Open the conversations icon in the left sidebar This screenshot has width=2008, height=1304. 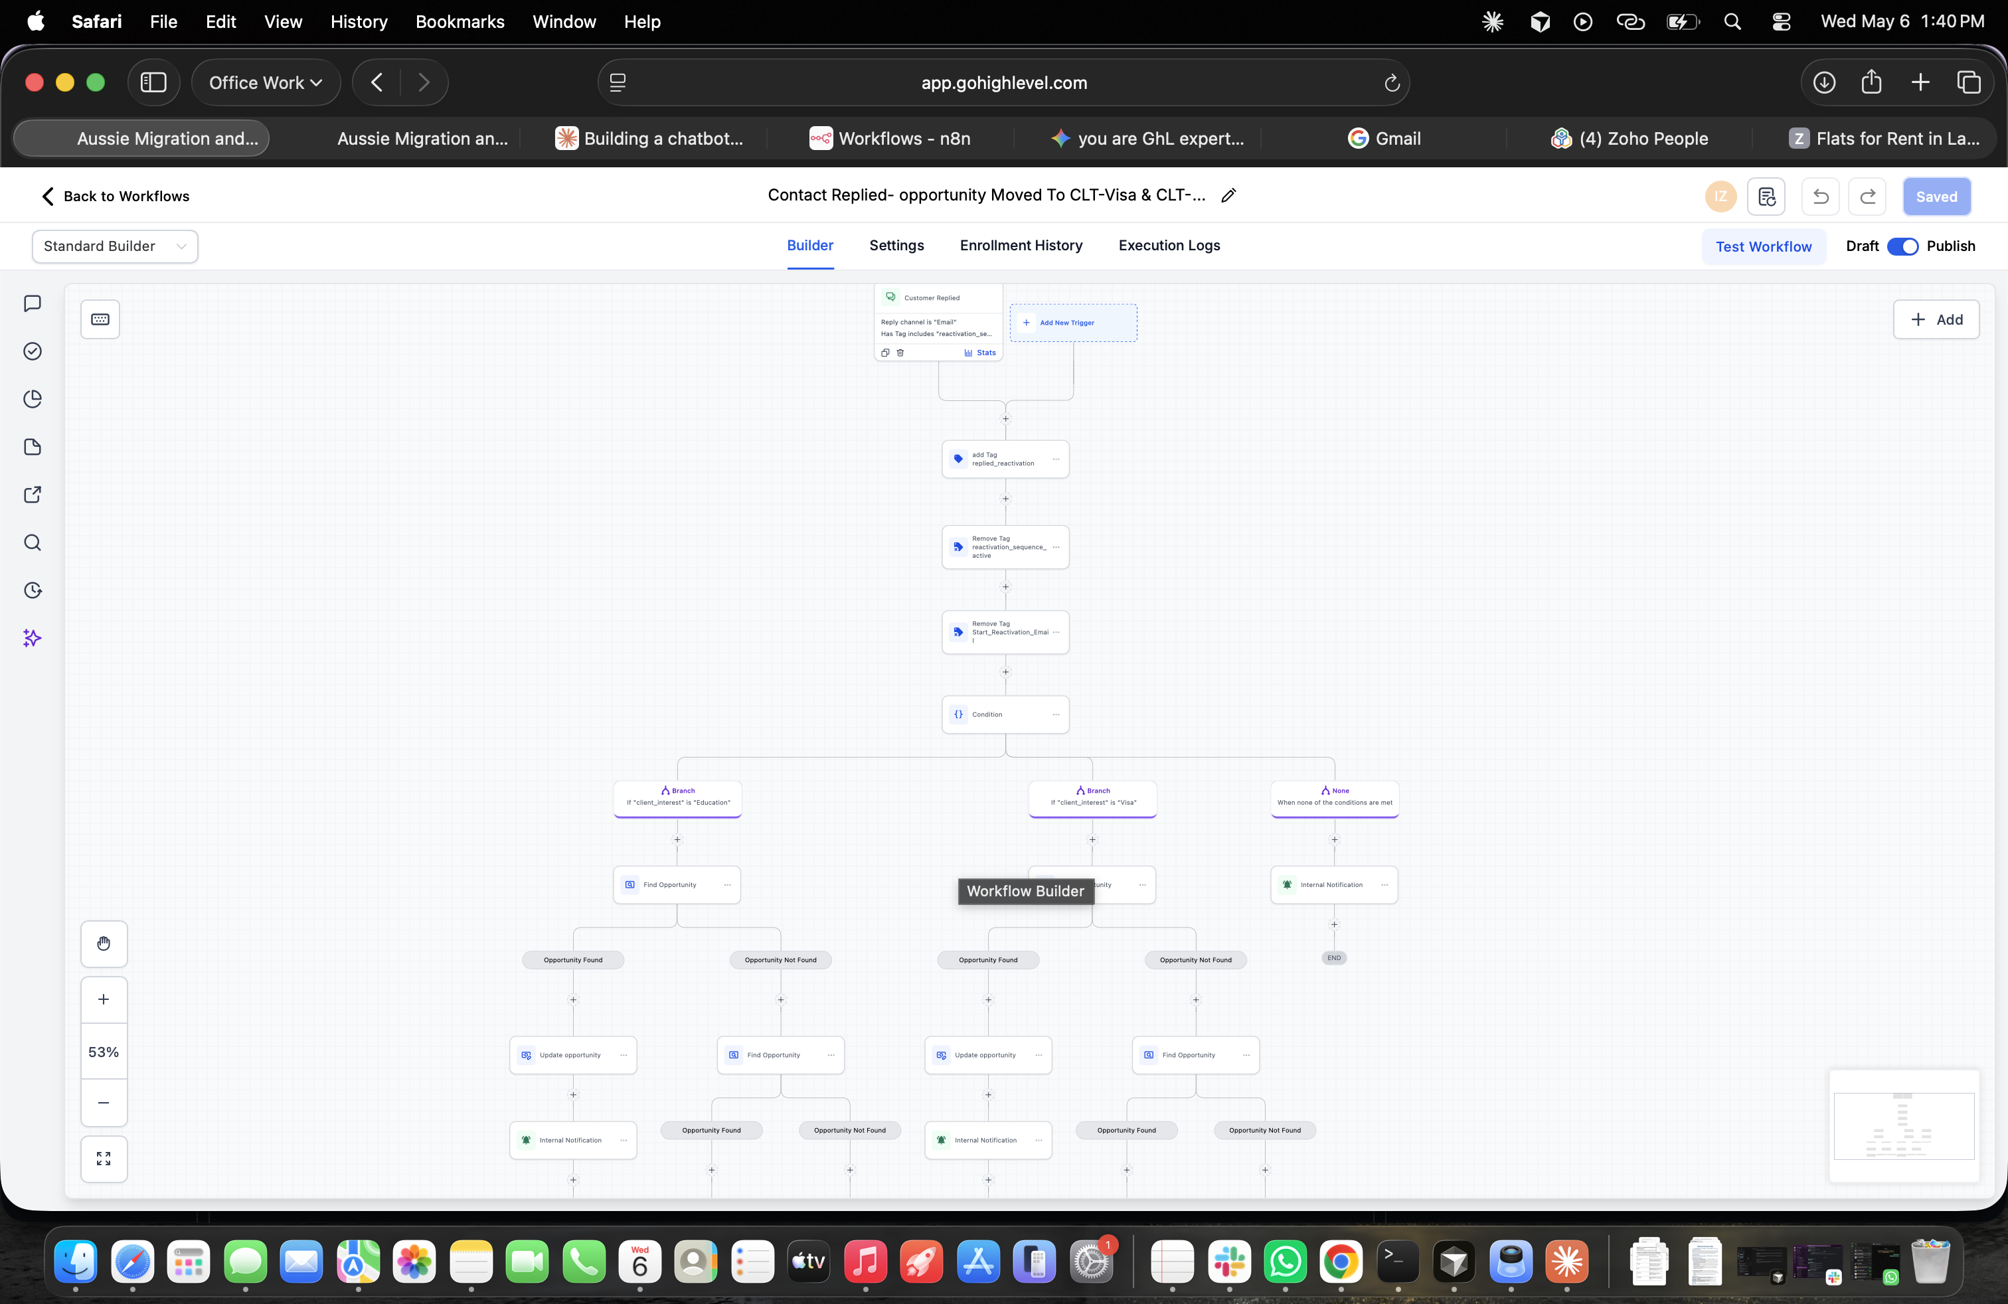32,303
